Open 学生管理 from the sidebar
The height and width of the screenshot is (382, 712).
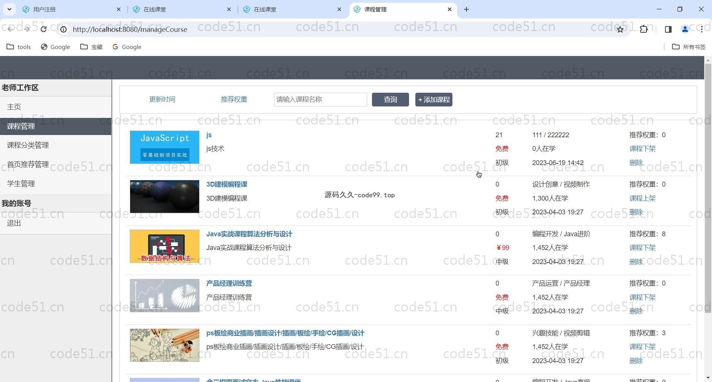21,184
